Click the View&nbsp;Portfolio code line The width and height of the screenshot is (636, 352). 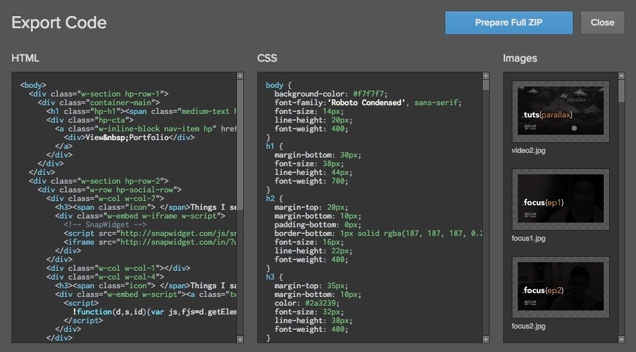coord(129,137)
